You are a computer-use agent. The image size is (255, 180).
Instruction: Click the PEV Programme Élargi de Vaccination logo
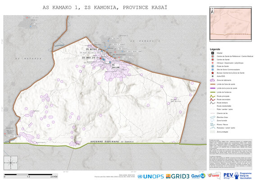pos(237,175)
